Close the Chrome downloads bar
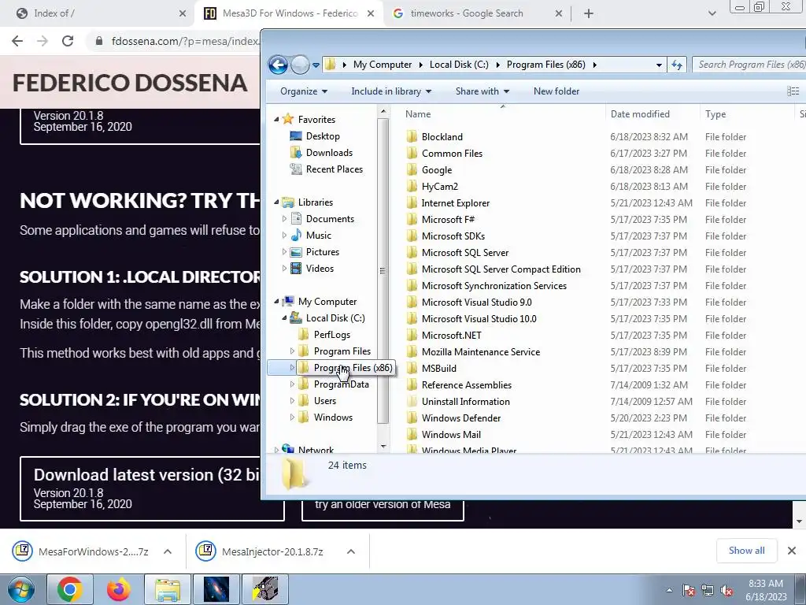Viewport: 806px width, 605px height. pyautogui.click(x=792, y=551)
